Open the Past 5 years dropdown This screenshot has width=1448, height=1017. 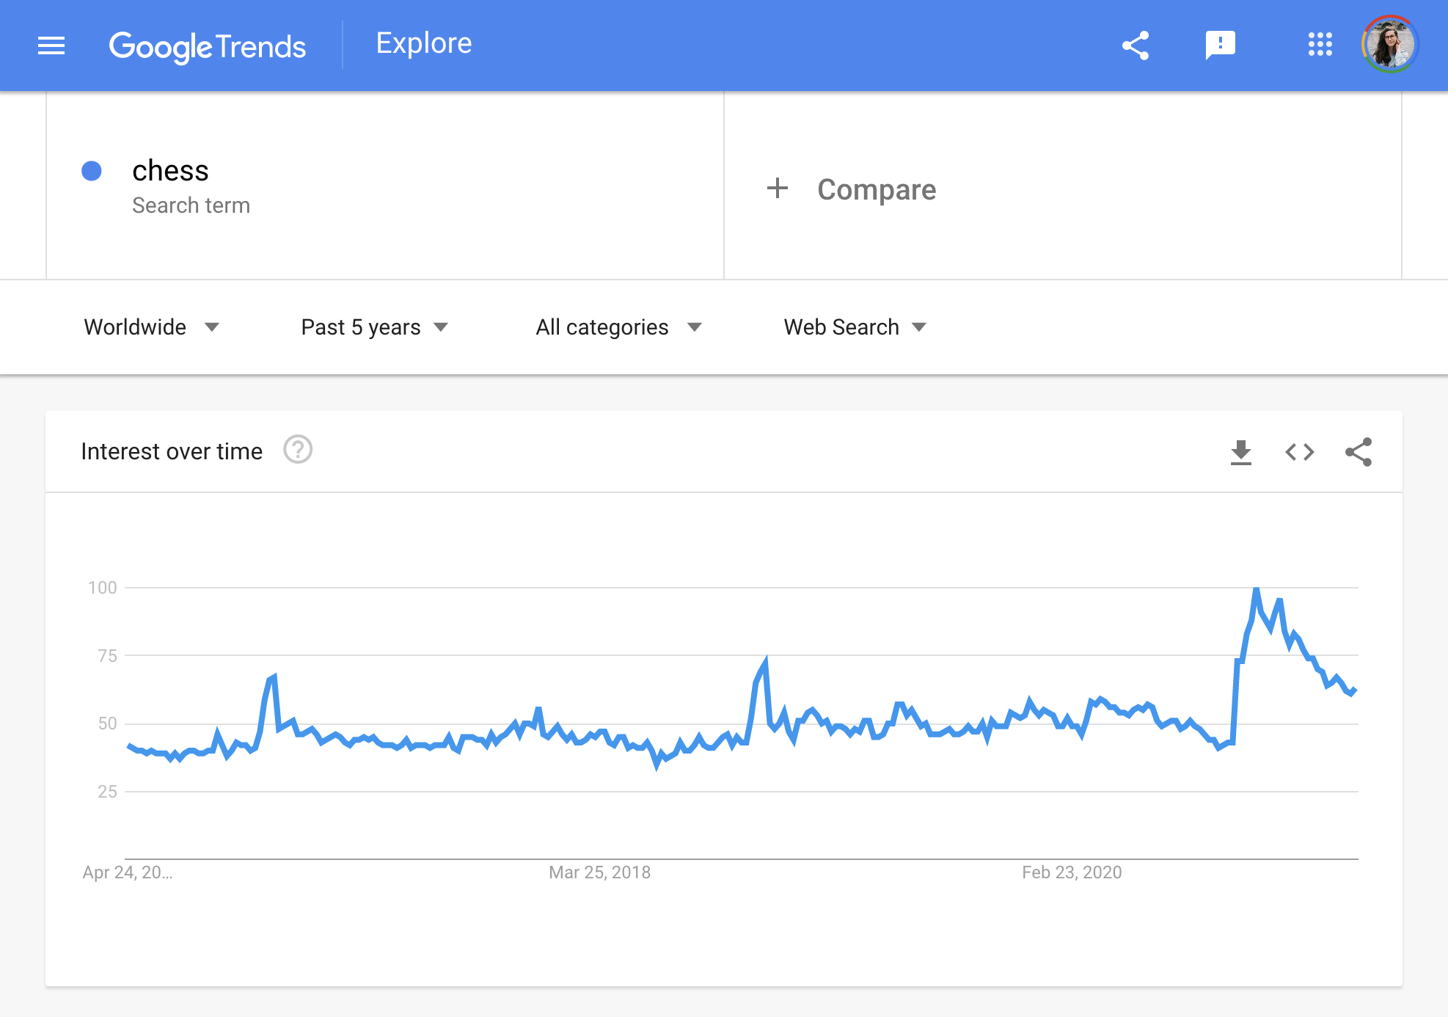pos(374,327)
